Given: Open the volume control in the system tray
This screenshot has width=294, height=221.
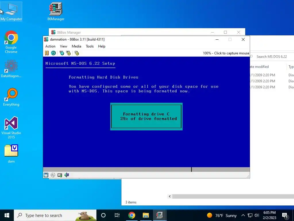Looking at the screenshot, I should pos(257,215).
